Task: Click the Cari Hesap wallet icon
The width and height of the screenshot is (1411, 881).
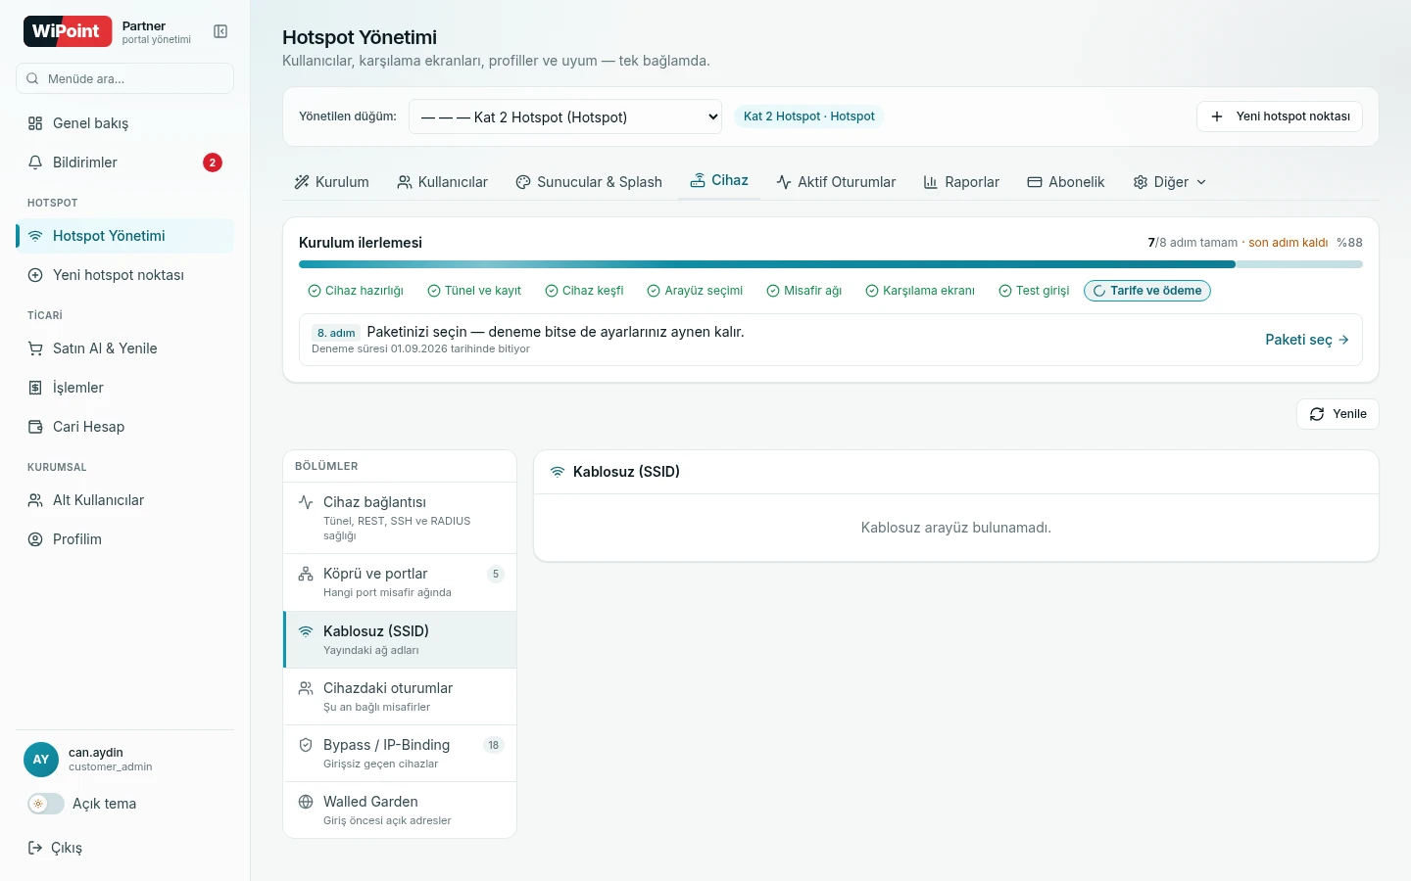Action: (35, 427)
